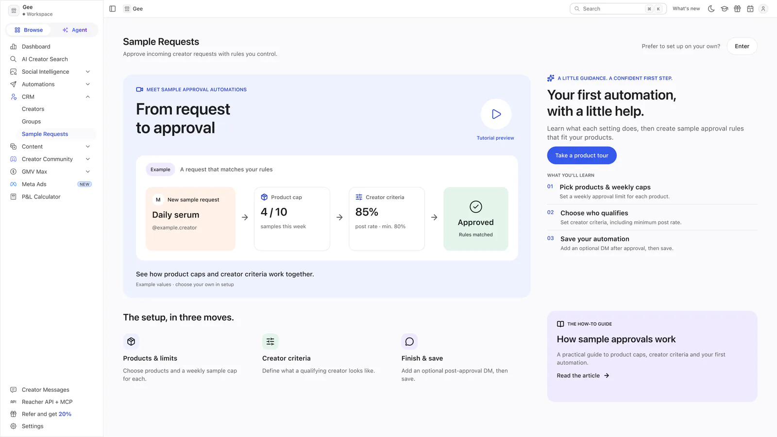Image resolution: width=777 pixels, height=437 pixels.
Task: Click the Enter button
Action: [x=742, y=46]
